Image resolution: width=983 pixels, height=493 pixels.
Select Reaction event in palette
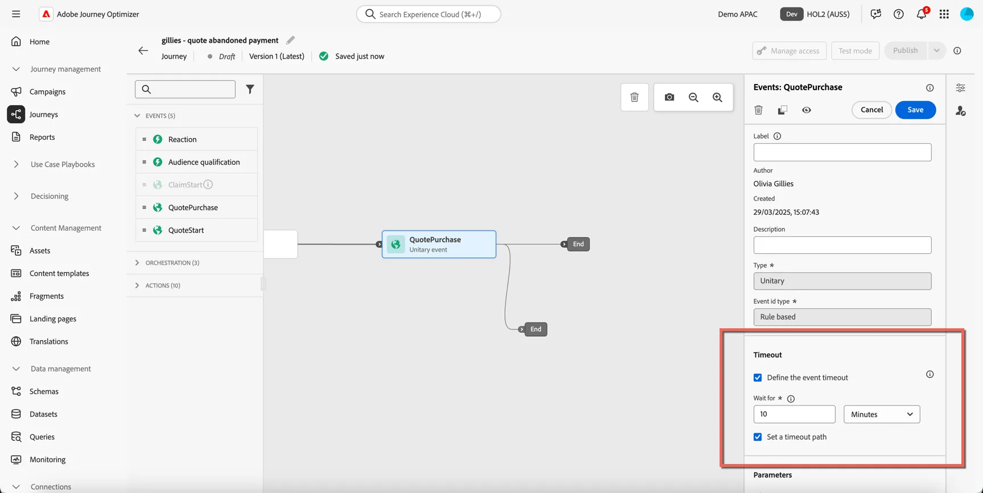pyautogui.click(x=197, y=139)
